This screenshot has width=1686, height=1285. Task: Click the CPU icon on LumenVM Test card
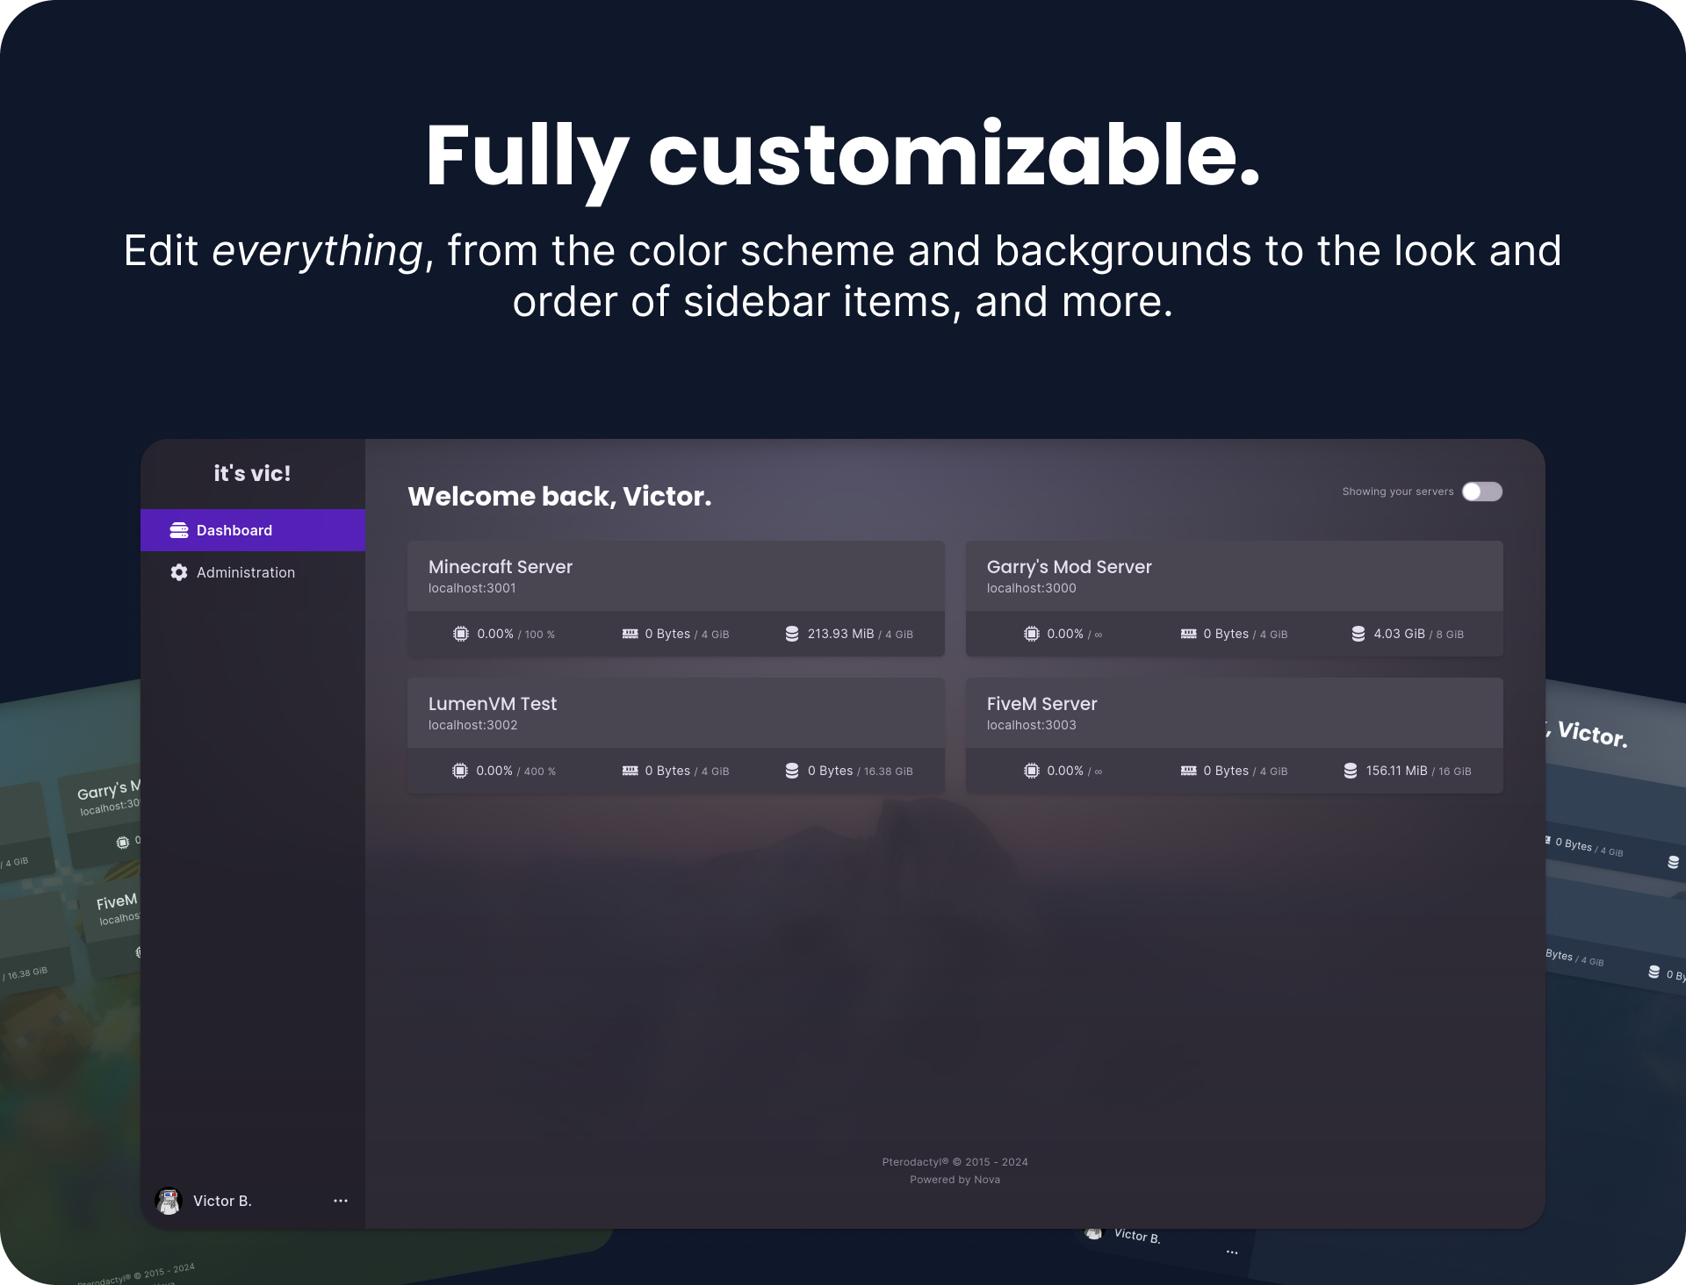tap(458, 770)
